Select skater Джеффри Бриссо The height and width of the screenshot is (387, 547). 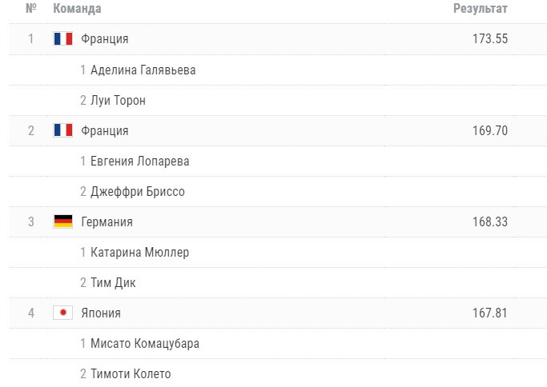[138, 191]
